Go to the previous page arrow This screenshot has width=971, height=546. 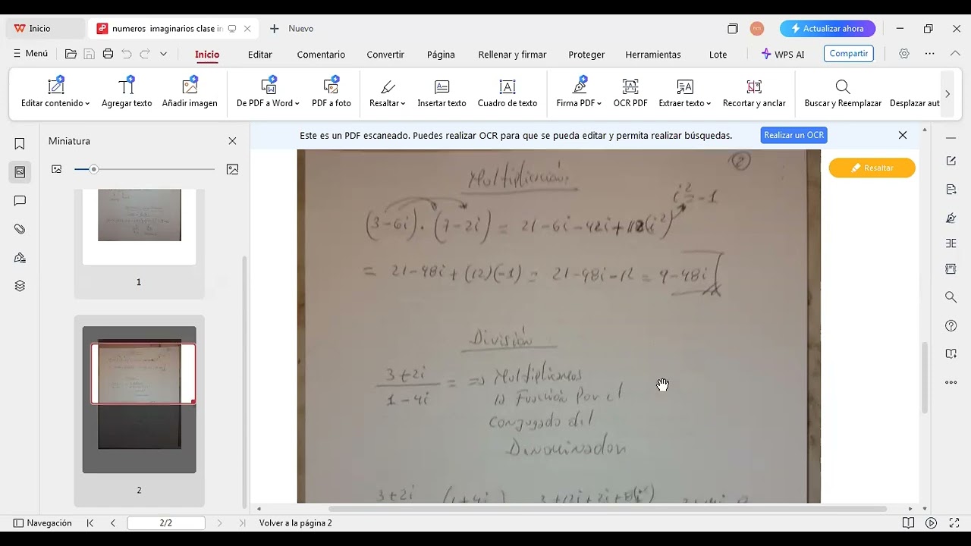click(x=113, y=522)
